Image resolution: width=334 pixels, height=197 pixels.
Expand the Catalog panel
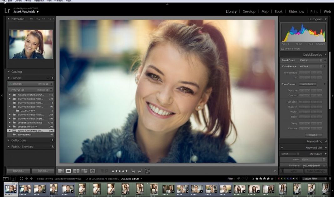17,72
